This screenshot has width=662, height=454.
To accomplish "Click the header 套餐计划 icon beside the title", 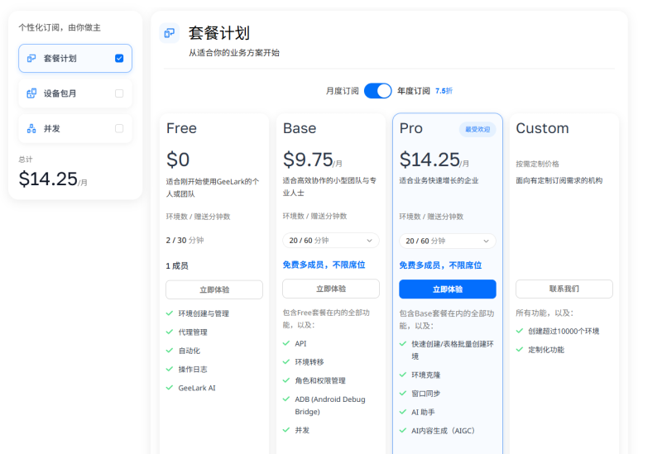I will [x=170, y=33].
